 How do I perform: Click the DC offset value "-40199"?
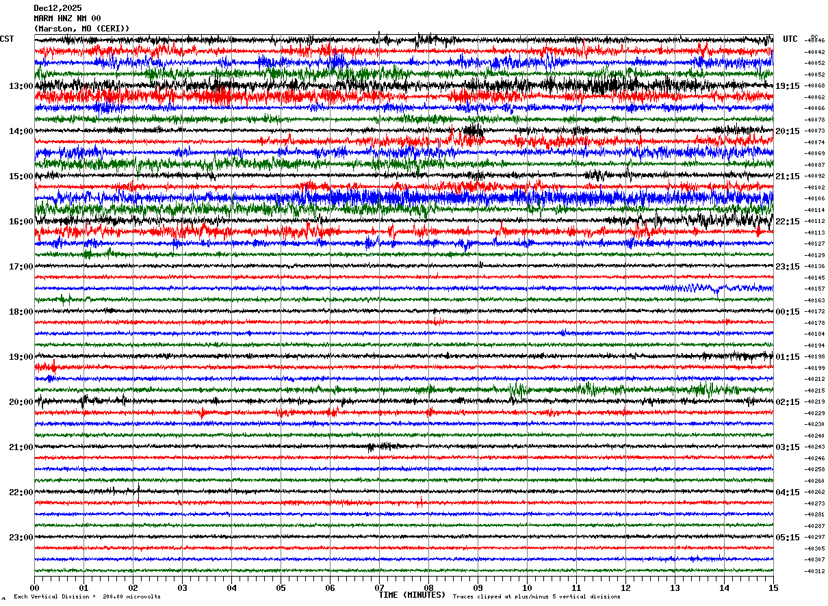815,368
